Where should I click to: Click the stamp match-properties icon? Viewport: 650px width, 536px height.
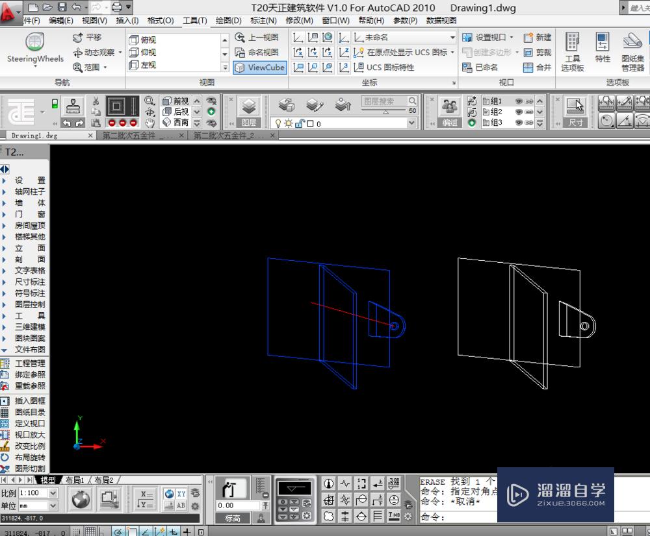[x=73, y=106]
